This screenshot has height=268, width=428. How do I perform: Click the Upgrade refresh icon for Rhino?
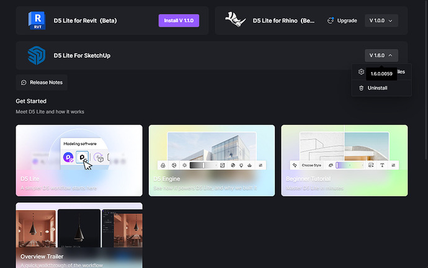point(331,20)
